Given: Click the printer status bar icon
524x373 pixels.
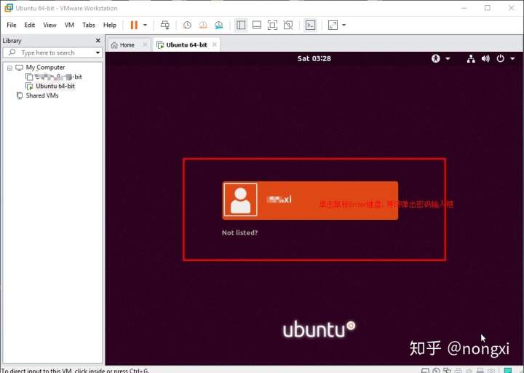Looking at the screenshot, I should (x=458, y=371).
